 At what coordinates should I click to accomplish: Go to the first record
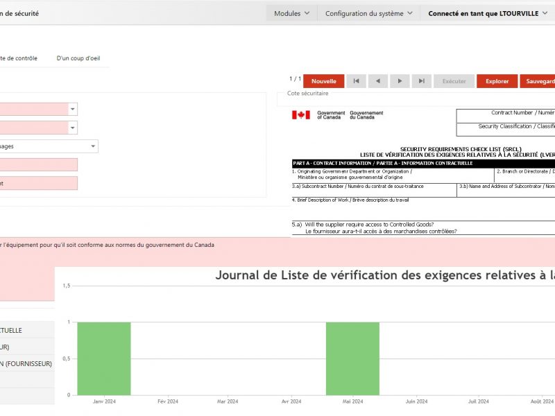tap(356, 81)
